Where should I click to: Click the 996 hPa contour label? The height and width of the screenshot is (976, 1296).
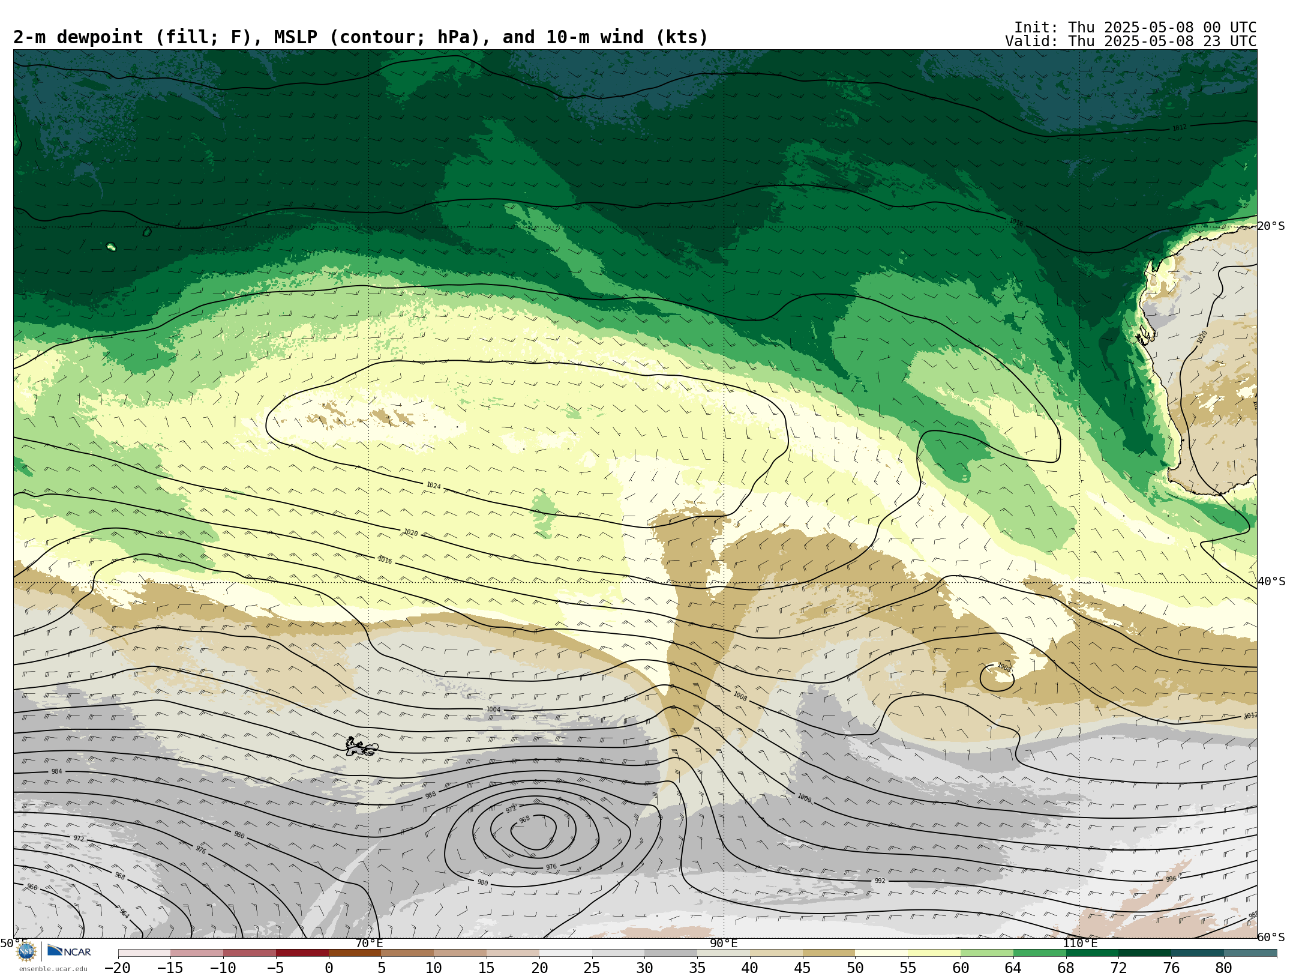click(1171, 879)
